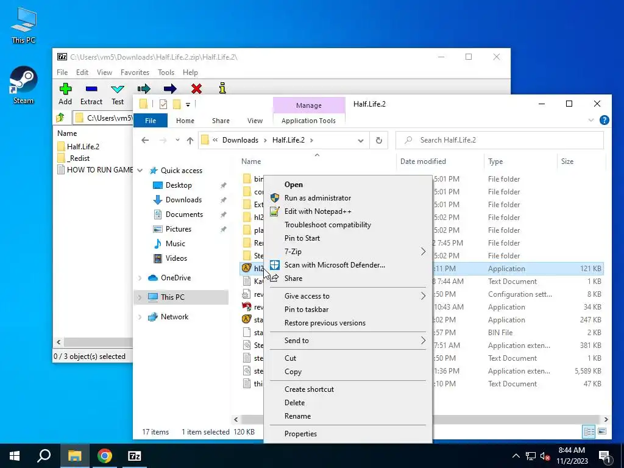
Task: Select the Half.Life.2 folder in 7-Zip
Action: click(x=79, y=146)
